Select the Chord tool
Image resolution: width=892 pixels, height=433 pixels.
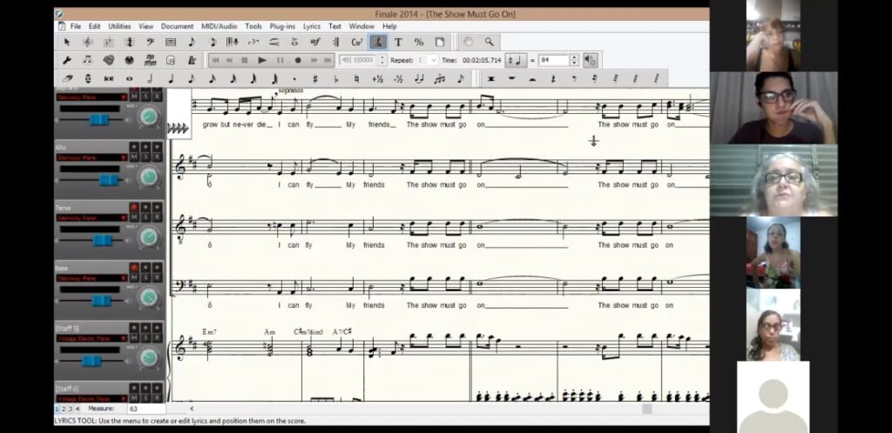357,42
